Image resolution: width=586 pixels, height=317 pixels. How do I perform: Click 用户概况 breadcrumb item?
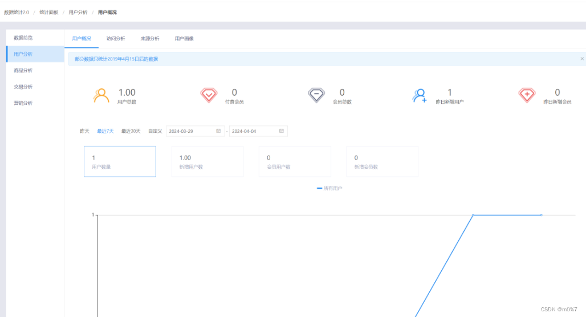[107, 13]
